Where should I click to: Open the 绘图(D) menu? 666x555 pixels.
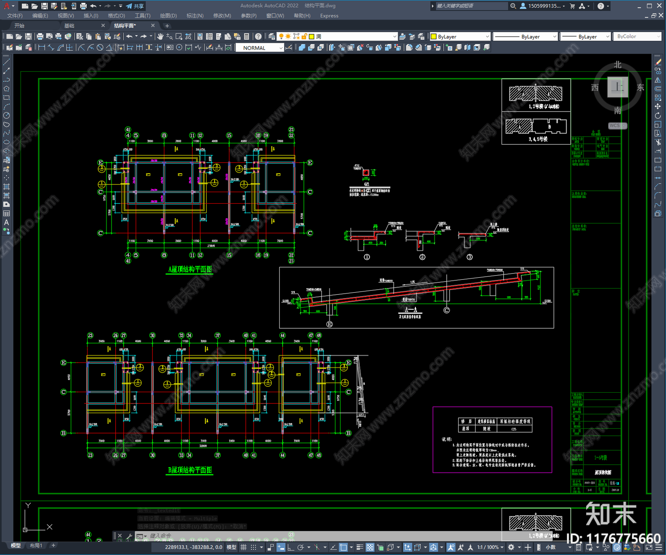point(169,16)
